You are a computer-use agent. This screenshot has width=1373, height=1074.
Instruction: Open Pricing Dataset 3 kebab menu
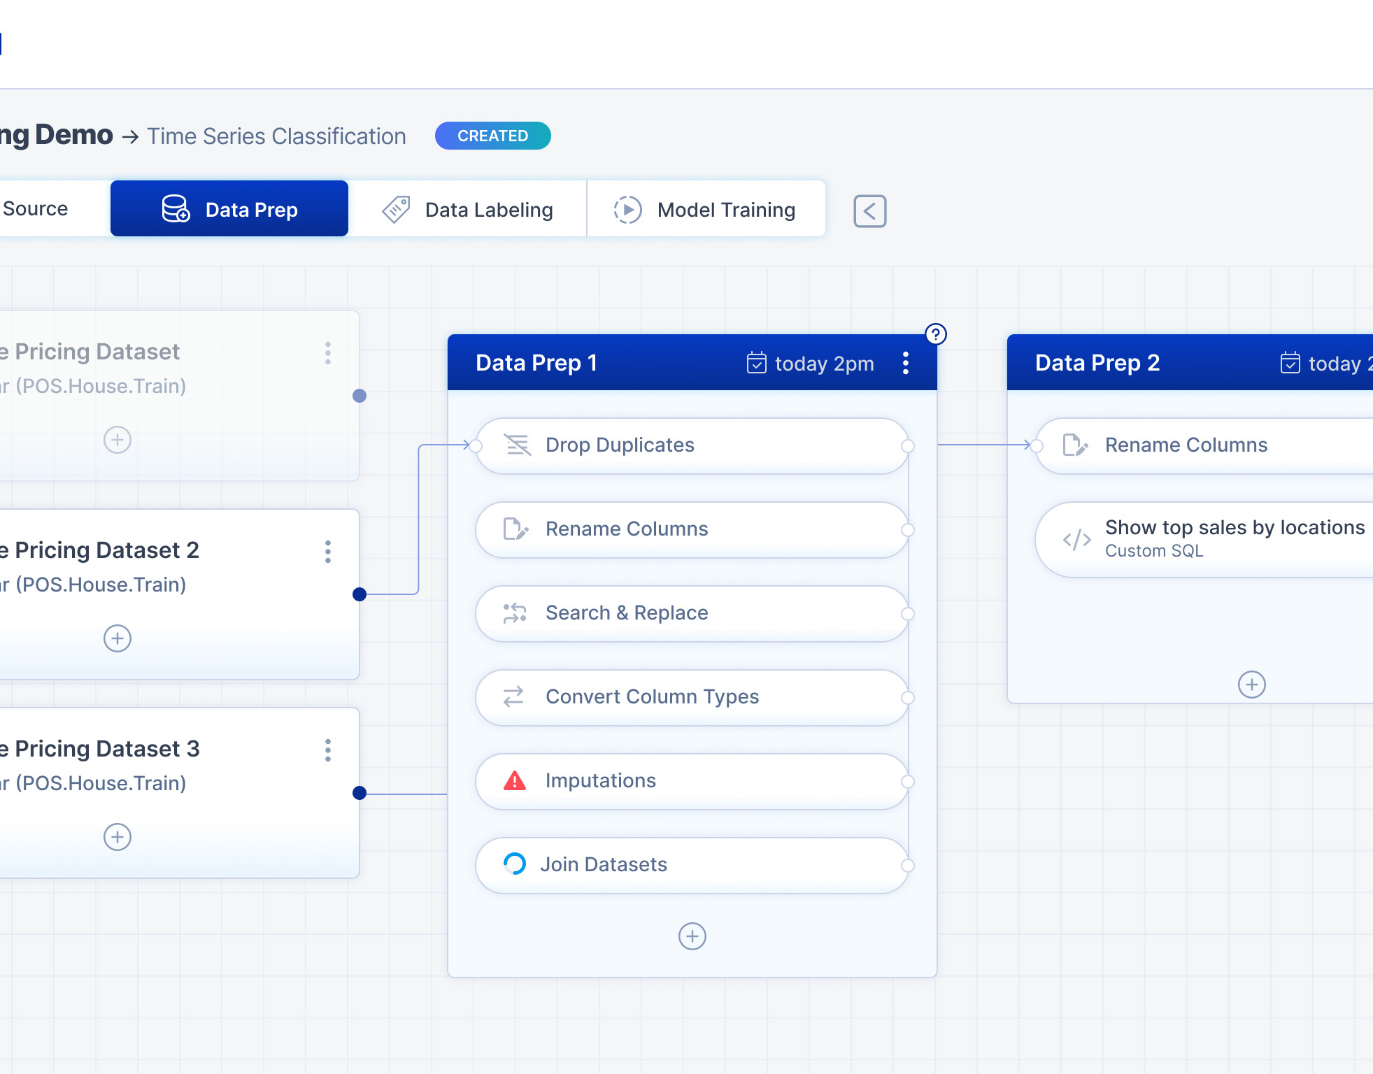[327, 750]
